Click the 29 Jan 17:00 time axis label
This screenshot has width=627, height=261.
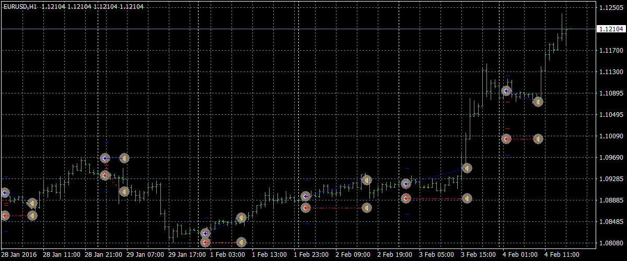click(x=187, y=255)
